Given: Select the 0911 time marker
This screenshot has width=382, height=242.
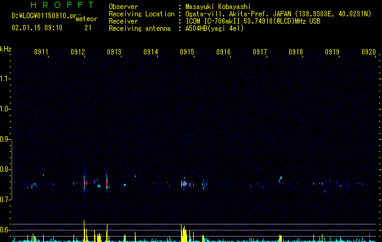Looking at the screenshot, I should pyautogui.click(x=41, y=52).
